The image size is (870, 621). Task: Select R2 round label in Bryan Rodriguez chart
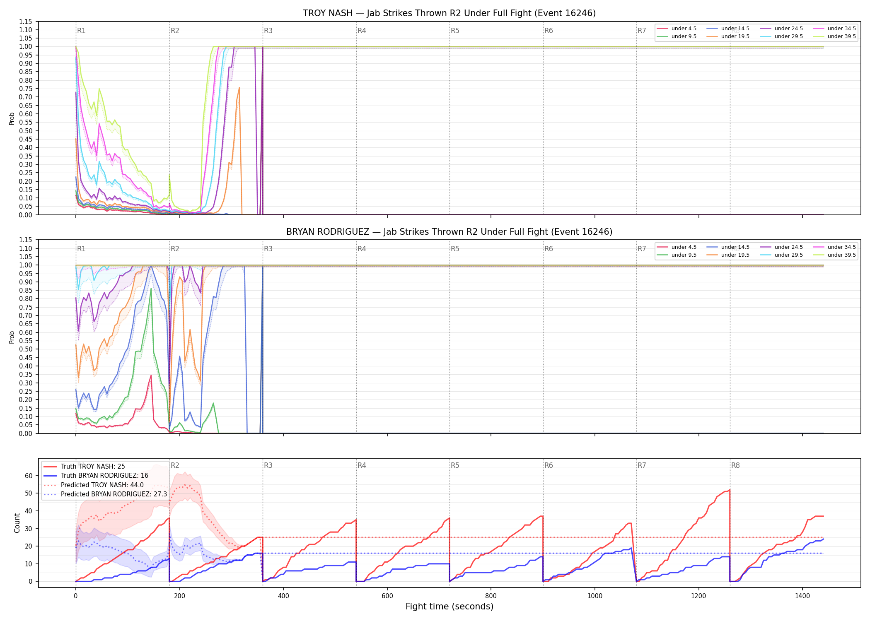(x=175, y=249)
